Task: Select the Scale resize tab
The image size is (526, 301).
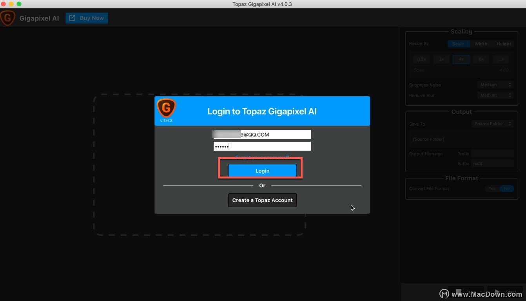Action: [458, 44]
